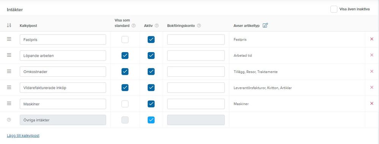Image resolution: width=379 pixels, height=144 pixels.
Task: Click drag handle for Omkostnader row
Action: coord(9,71)
